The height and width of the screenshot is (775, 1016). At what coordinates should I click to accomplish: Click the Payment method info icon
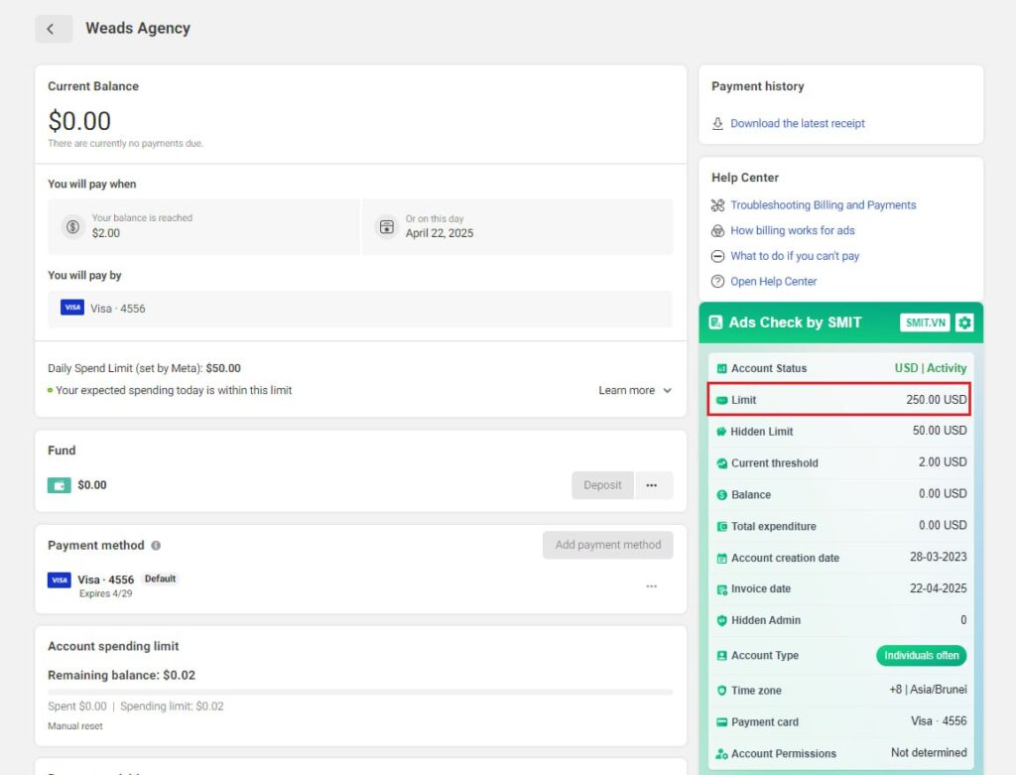tap(156, 546)
